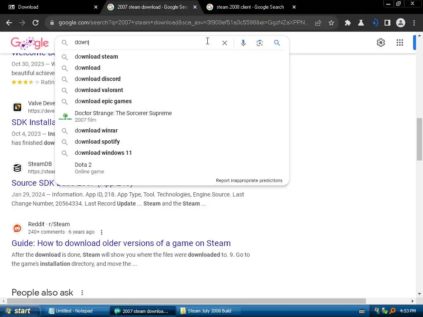The width and height of the screenshot is (423, 317).
Task: Click the vertical page scrollbar thumb
Action: click(x=419, y=139)
